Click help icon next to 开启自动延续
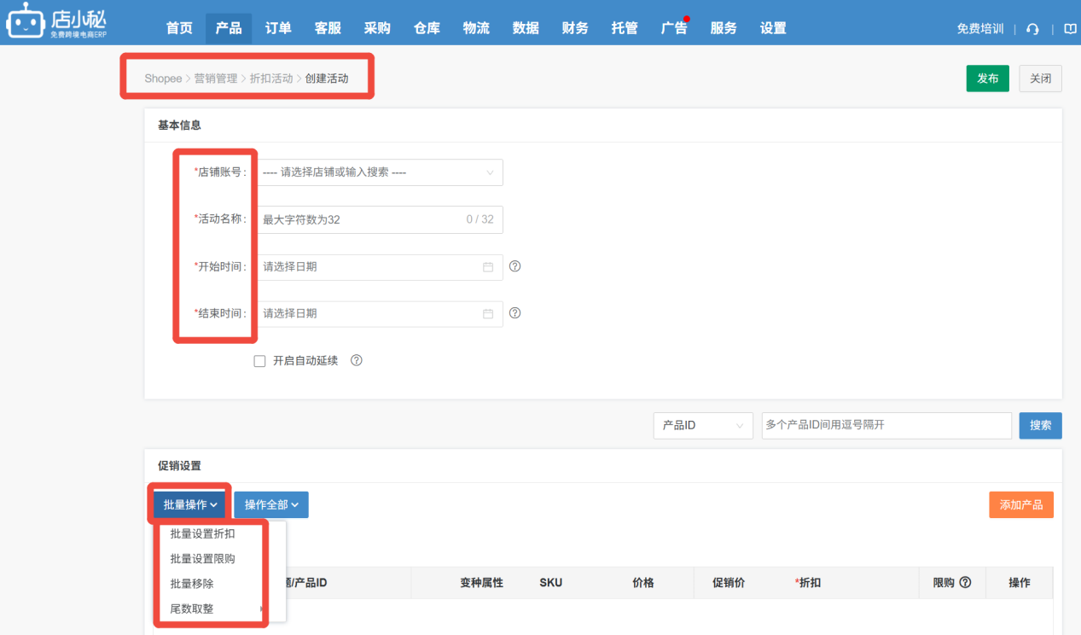 357,360
